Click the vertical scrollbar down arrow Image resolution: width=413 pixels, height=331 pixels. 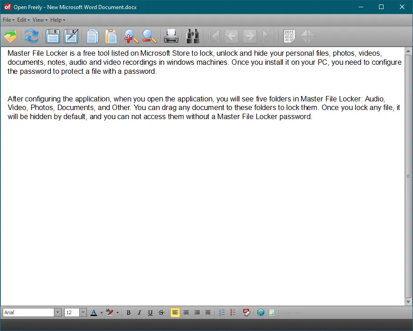[x=408, y=302]
